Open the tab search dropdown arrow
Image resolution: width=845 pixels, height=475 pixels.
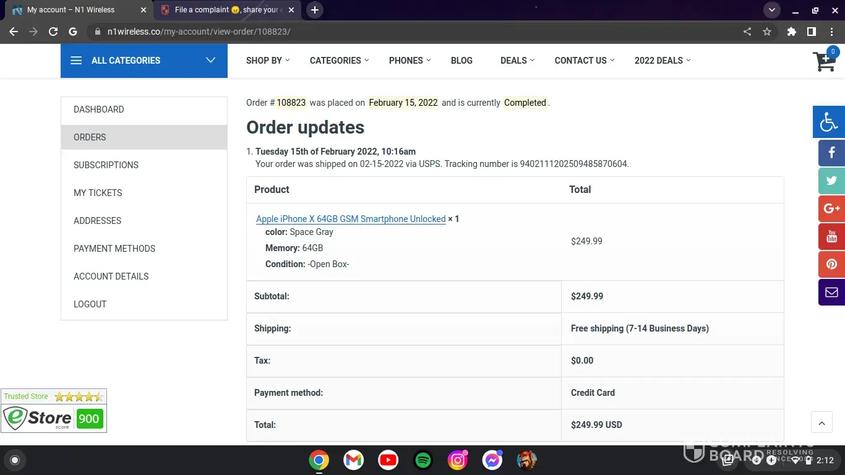771,10
